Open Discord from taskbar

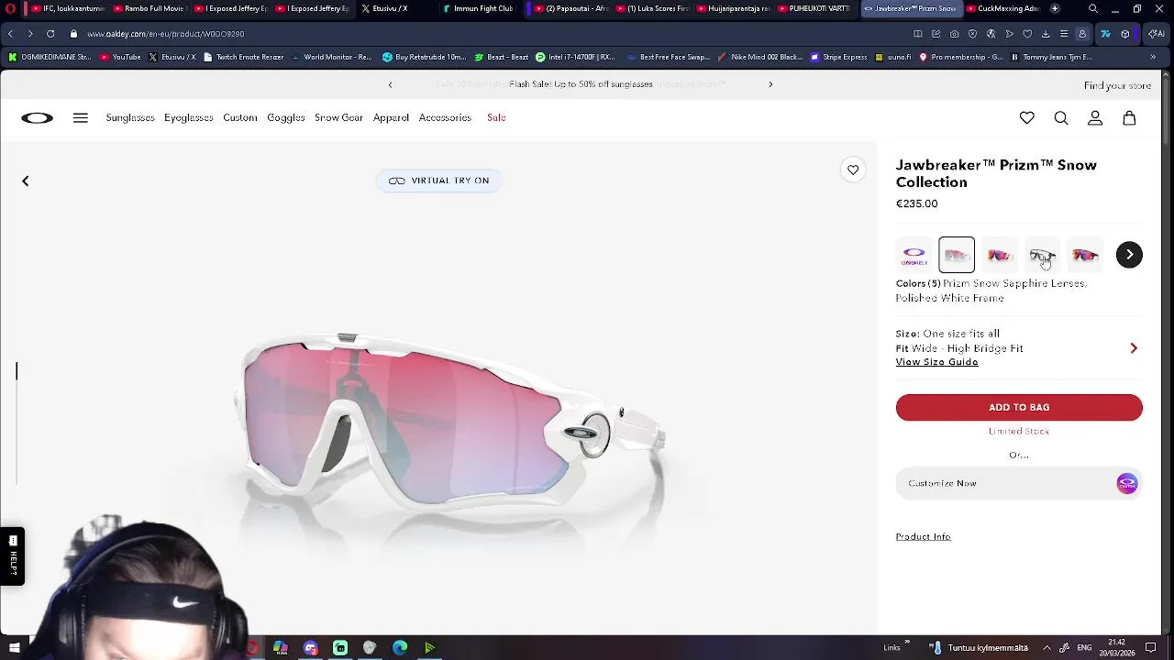(310, 648)
